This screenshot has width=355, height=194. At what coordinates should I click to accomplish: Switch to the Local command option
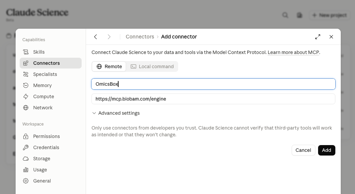coord(152,66)
